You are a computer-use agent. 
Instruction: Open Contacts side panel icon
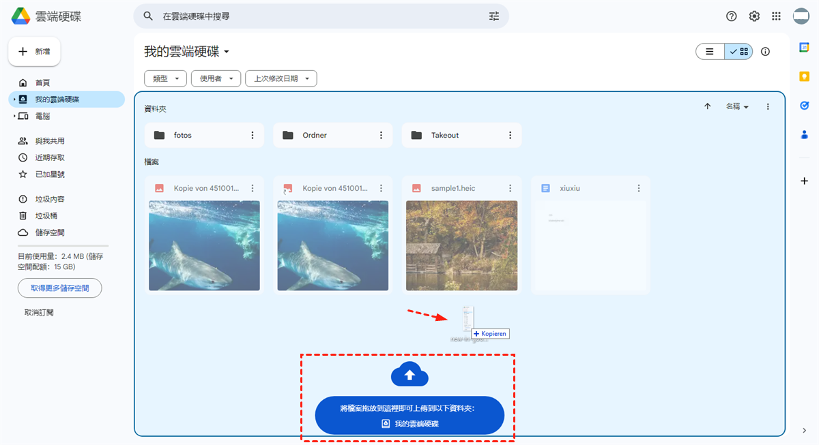click(x=804, y=135)
